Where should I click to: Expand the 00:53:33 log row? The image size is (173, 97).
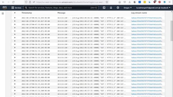pos(15,64)
